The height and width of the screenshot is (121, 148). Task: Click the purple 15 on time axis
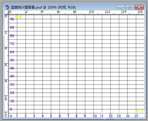pos(136,116)
